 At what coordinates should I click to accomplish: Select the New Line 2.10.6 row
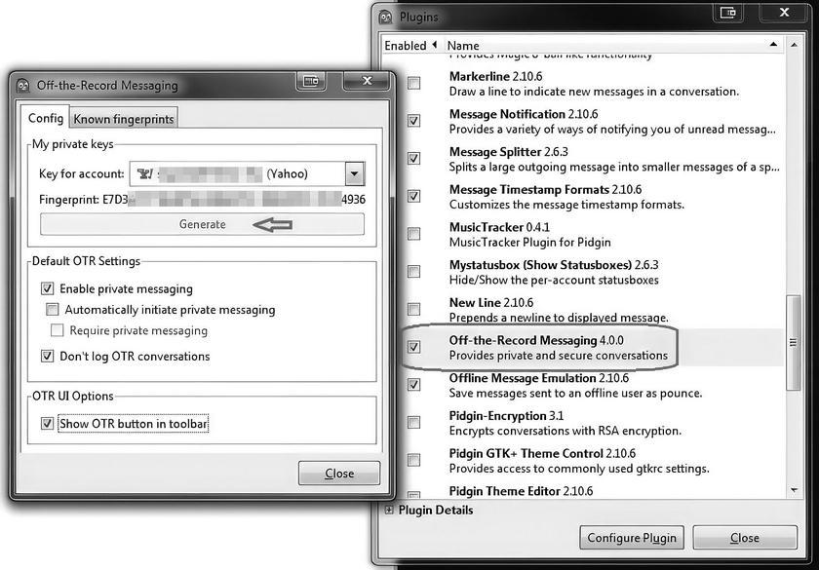pos(583,310)
